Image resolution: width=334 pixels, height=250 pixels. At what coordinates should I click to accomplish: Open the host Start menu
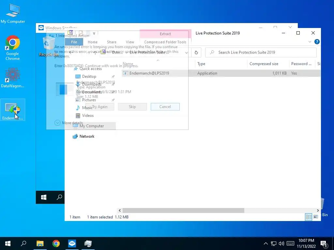[x=8, y=243]
